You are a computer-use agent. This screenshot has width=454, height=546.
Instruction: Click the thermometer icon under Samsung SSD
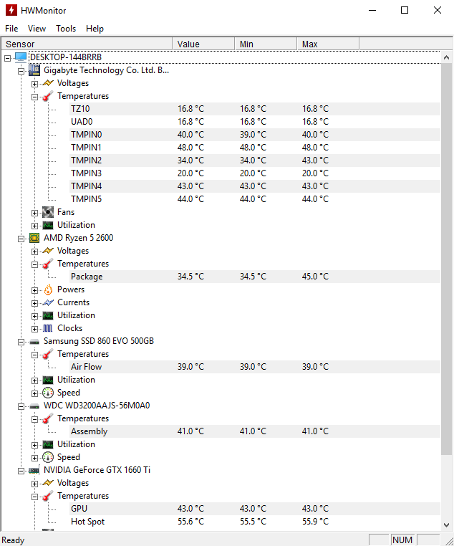[x=48, y=354]
